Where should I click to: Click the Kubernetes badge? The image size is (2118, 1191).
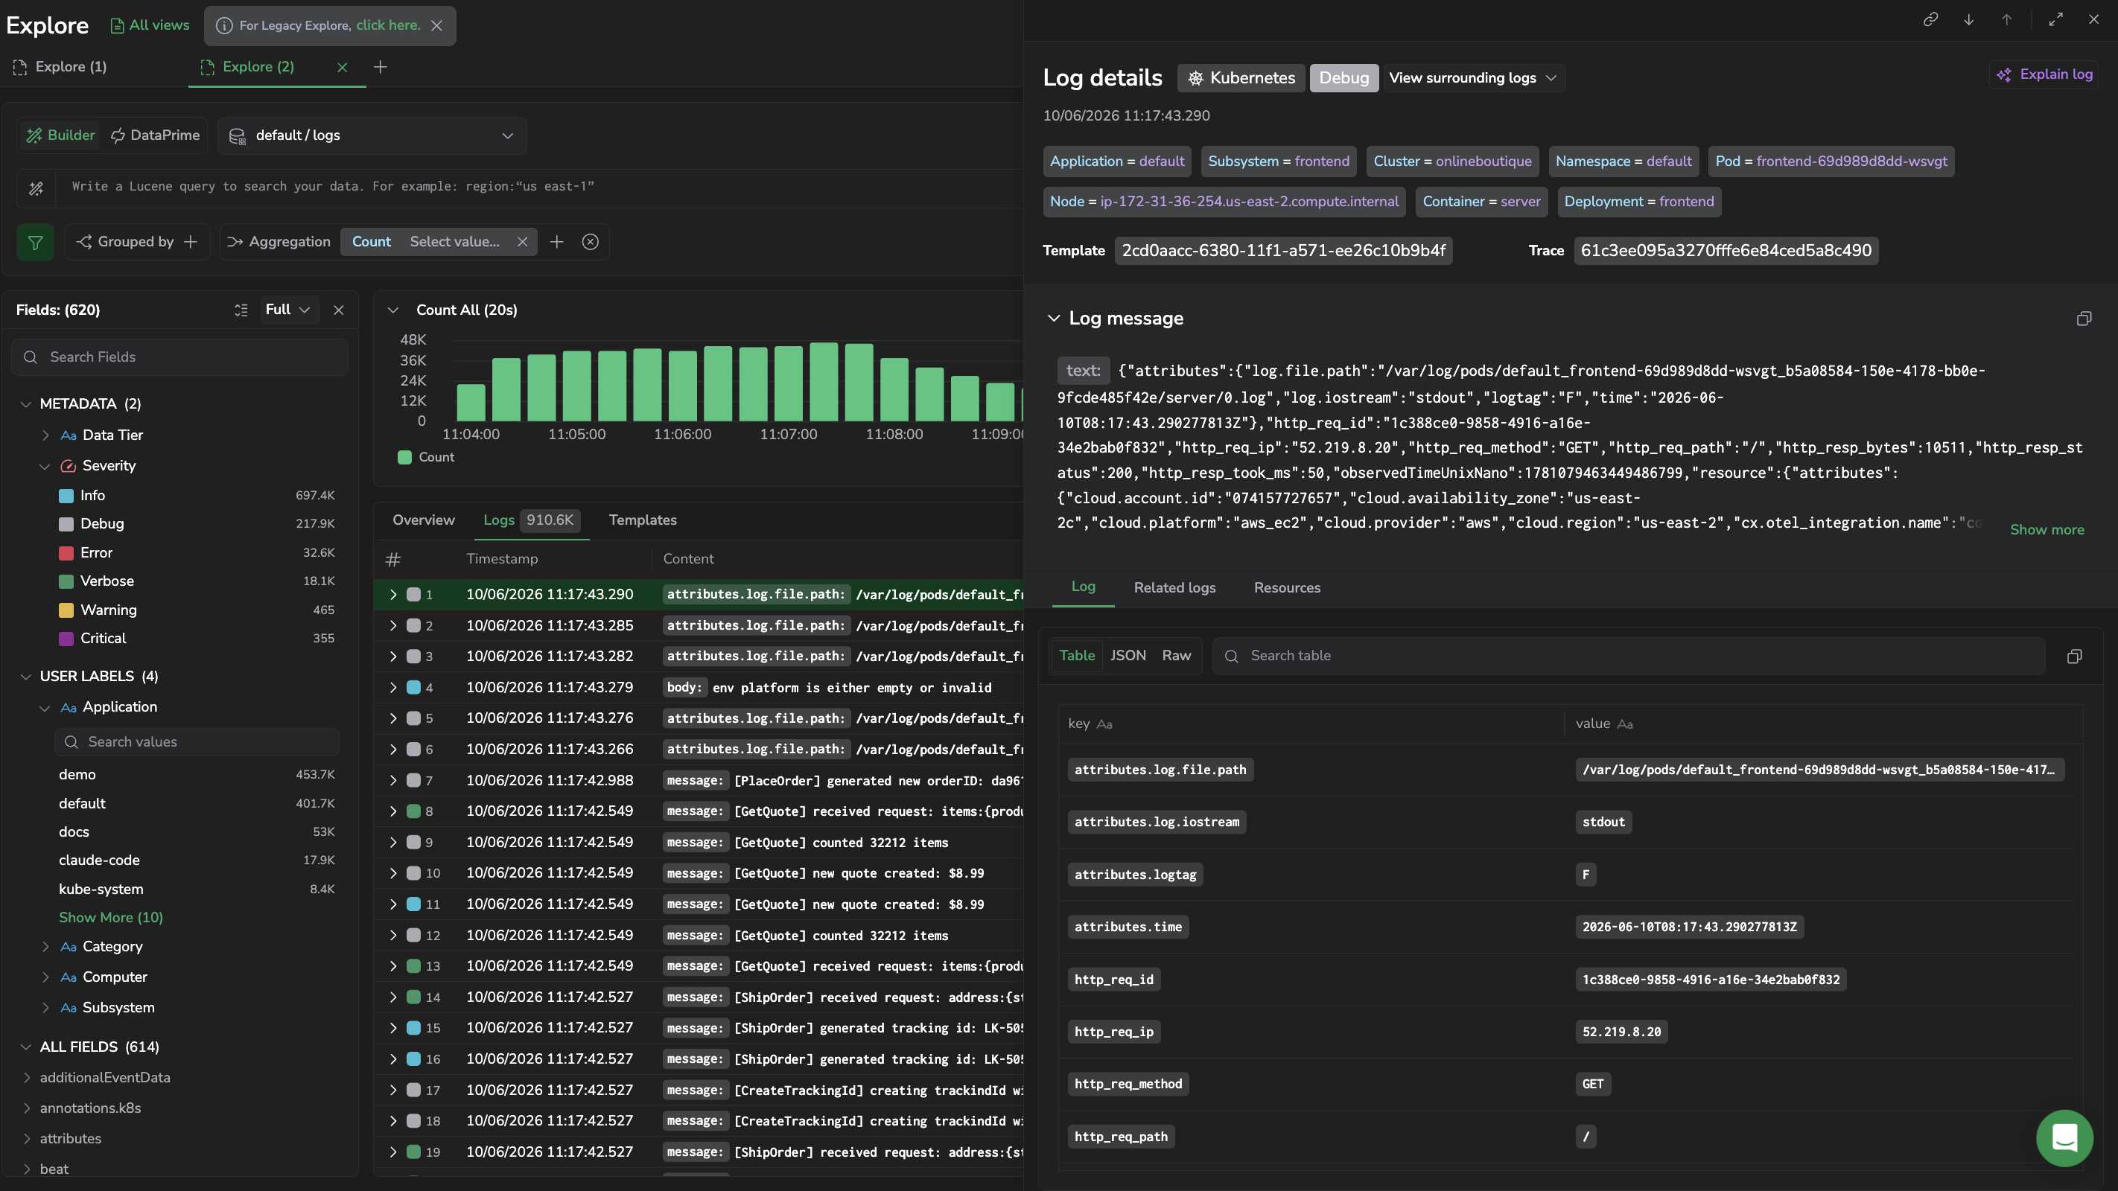point(1241,78)
